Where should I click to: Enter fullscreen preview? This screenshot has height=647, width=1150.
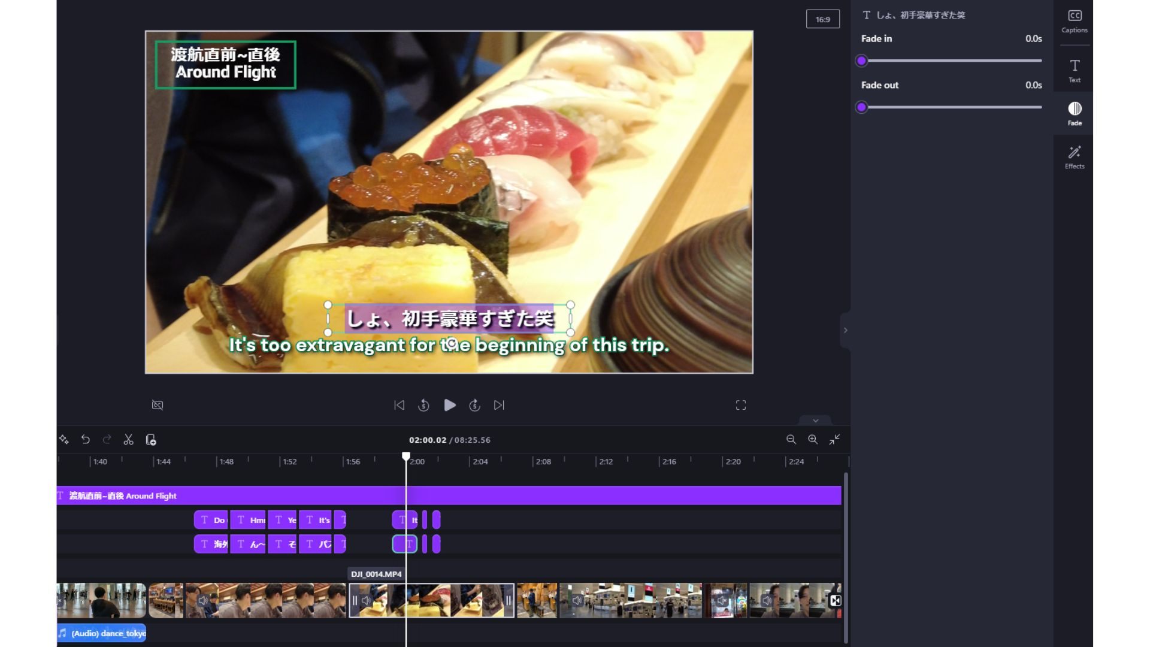[x=741, y=405]
